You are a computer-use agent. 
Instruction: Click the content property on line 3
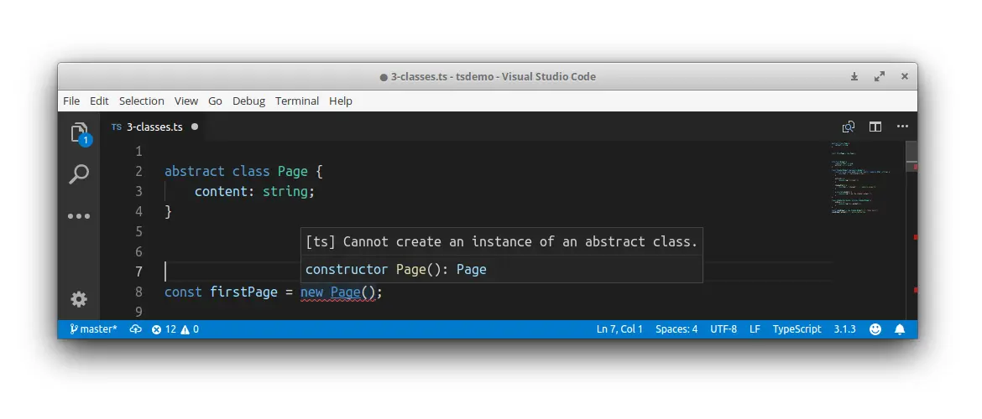click(221, 191)
